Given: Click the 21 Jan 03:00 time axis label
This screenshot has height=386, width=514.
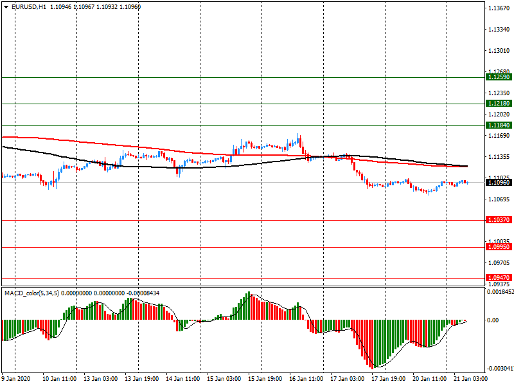Looking at the screenshot, I should pyautogui.click(x=470, y=378).
